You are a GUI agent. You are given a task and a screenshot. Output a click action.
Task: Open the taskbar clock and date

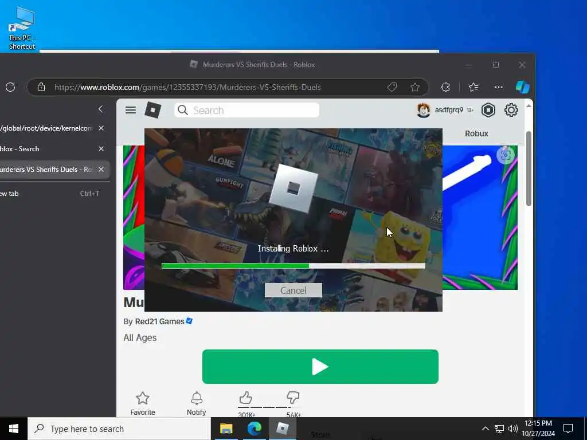click(538, 429)
